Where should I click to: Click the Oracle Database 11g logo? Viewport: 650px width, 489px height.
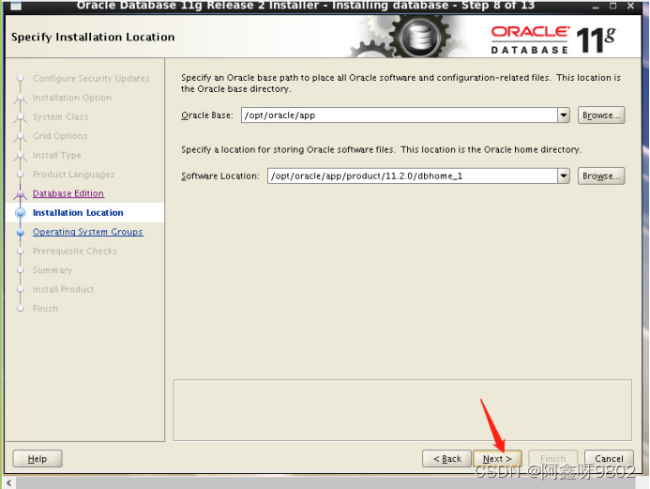(x=553, y=39)
